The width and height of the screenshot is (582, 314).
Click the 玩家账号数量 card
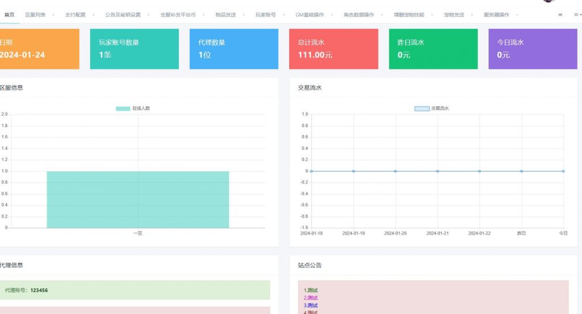click(x=134, y=49)
